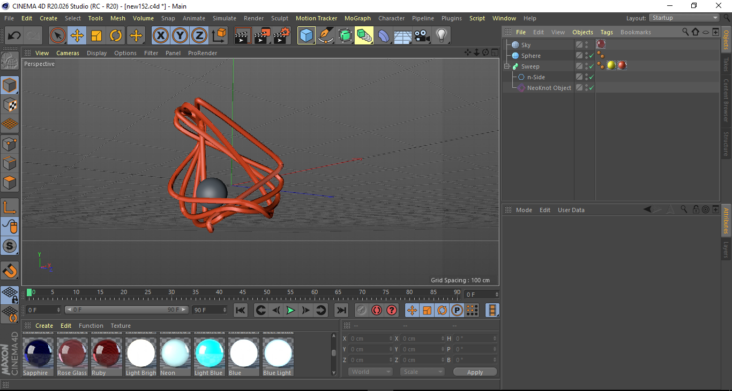Go to end of animation
The image size is (732, 391).
coord(341,310)
